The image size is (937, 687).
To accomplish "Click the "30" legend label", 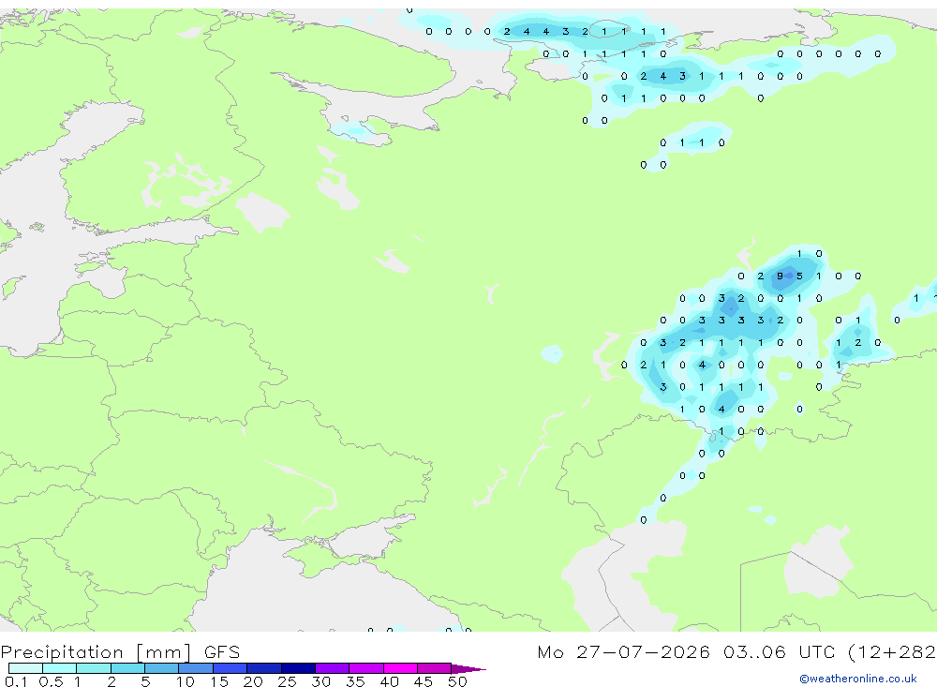I will click(x=321, y=681).
